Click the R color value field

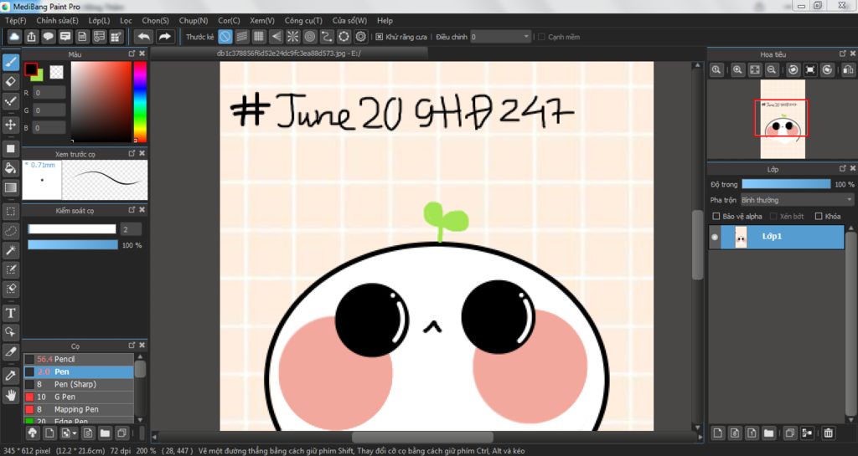pyautogui.click(x=49, y=93)
